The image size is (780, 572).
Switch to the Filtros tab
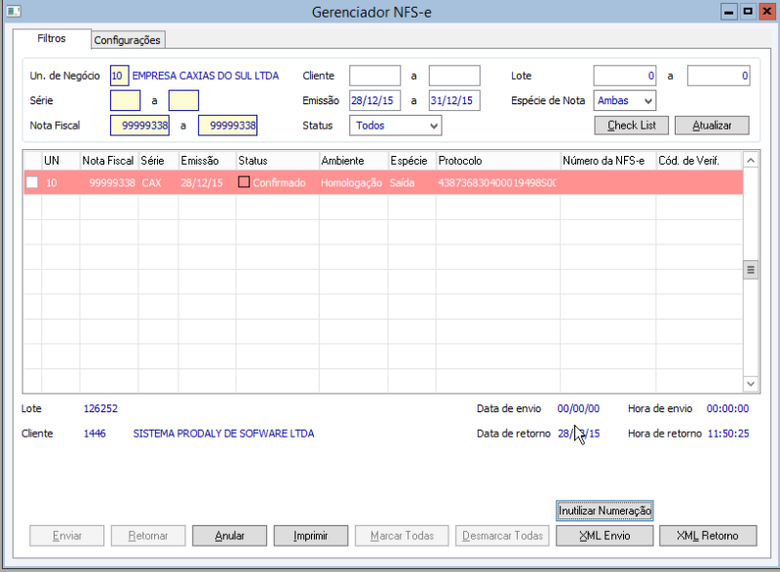(x=52, y=38)
